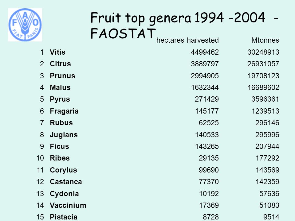Image resolution: width=295 pixels, height=221 pixels.
Task: Select the genus name Vitis
Action: pyautogui.click(x=57, y=52)
